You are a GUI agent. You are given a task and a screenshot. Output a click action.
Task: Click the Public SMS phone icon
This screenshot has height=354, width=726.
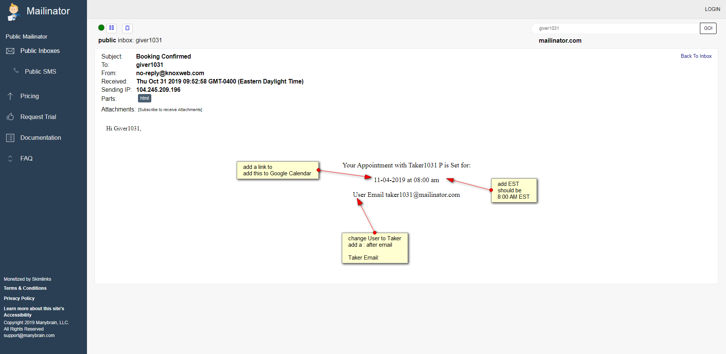click(16, 71)
